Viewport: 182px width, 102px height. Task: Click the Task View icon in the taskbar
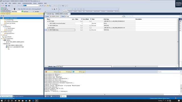[x=12, y=101]
